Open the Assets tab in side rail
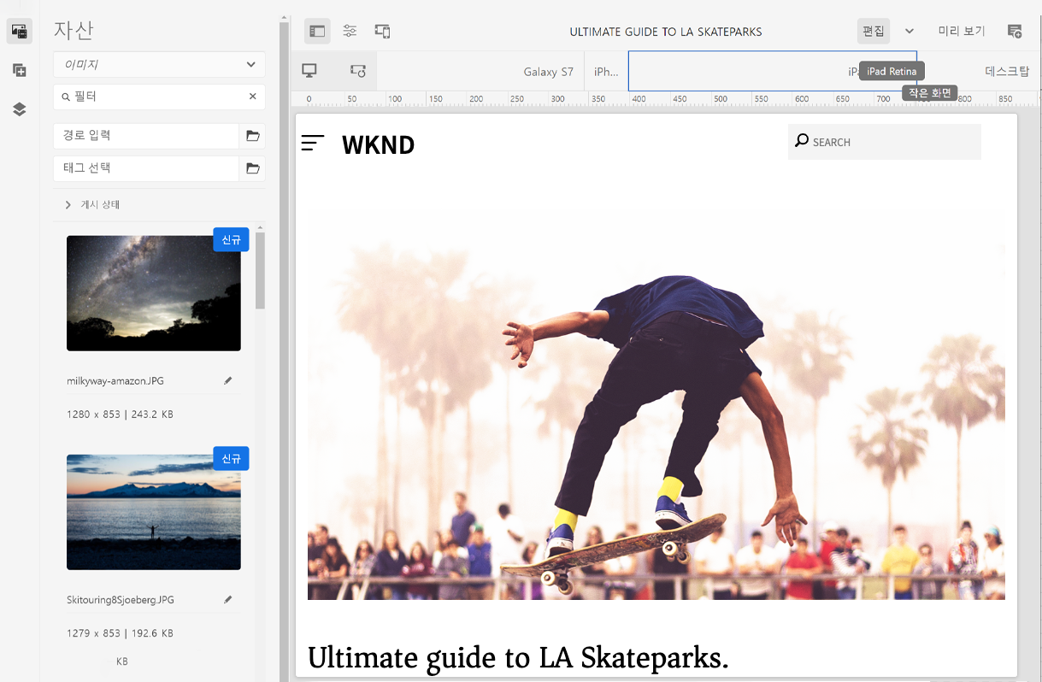Screen dimensions: 1042x682 click(x=19, y=32)
